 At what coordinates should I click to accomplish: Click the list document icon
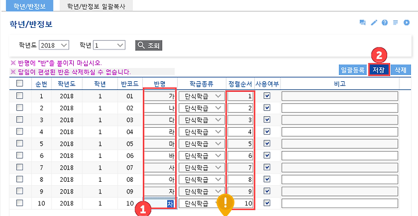click(395, 23)
